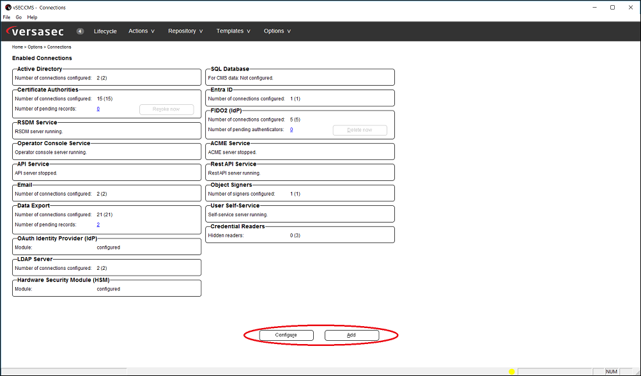The width and height of the screenshot is (641, 376).
Task: Select the SQL Database box
Action: [300, 75]
